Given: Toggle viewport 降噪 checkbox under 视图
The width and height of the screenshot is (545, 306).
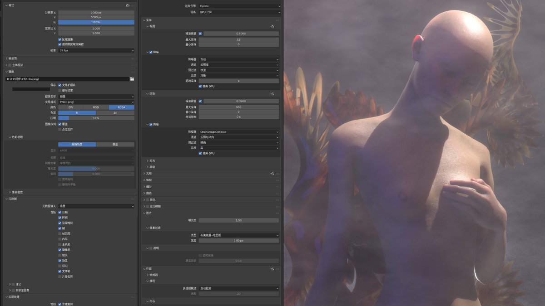Looking at the screenshot, I should pyautogui.click(x=151, y=52).
